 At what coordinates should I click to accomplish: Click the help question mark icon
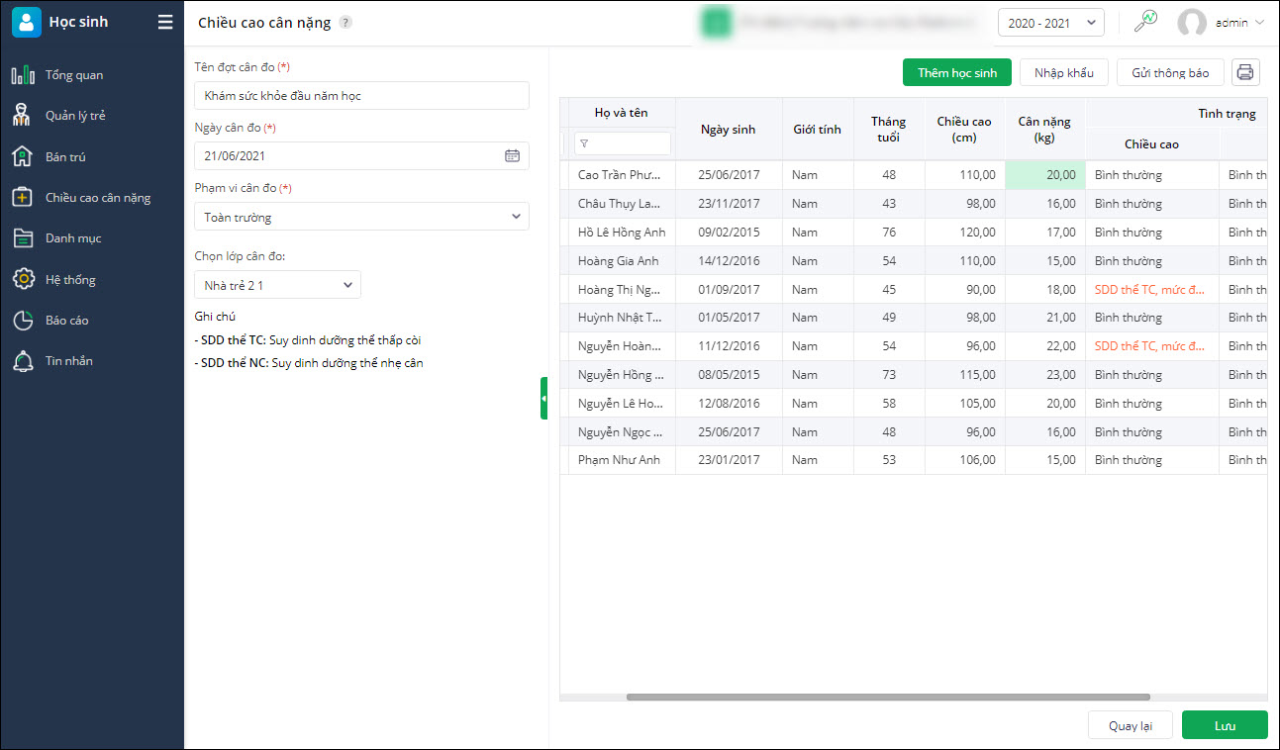point(345,23)
